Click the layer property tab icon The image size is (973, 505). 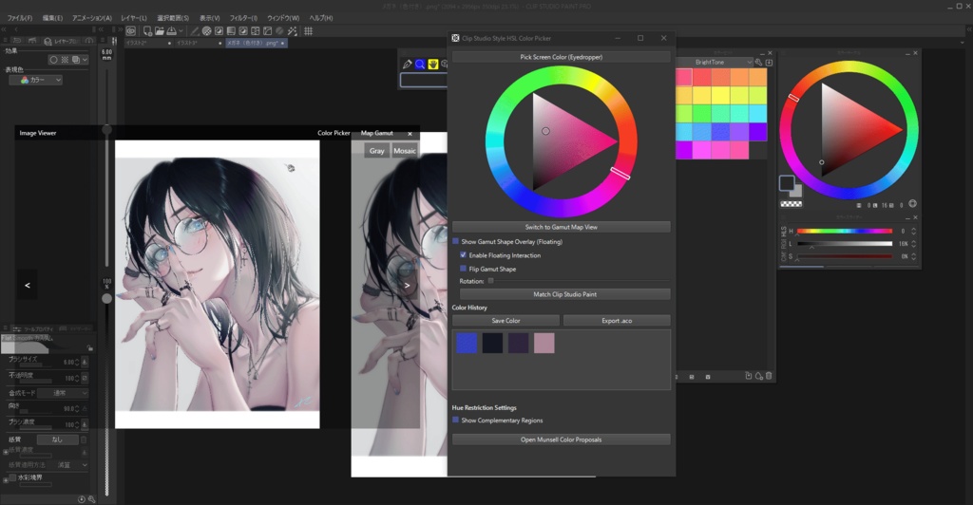[48, 41]
